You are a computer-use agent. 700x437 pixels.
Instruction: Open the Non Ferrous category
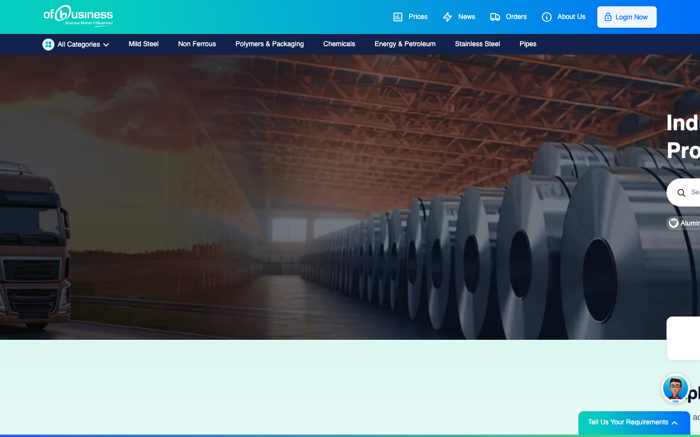click(197, 44)
